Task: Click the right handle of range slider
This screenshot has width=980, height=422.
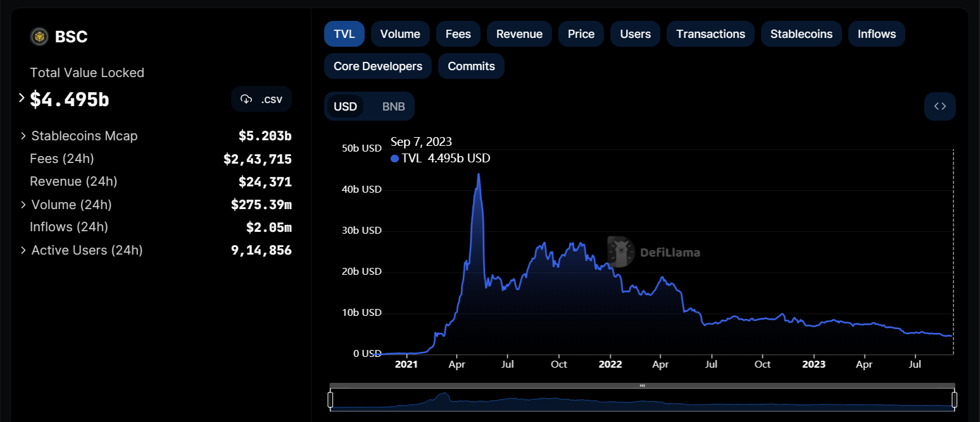Action: pyautogui.click(x=955, y=399)
